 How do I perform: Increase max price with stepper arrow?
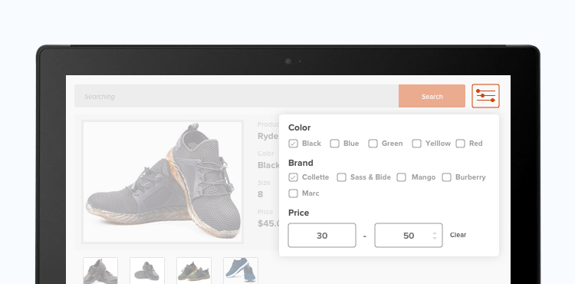click(x=435, y=233)
